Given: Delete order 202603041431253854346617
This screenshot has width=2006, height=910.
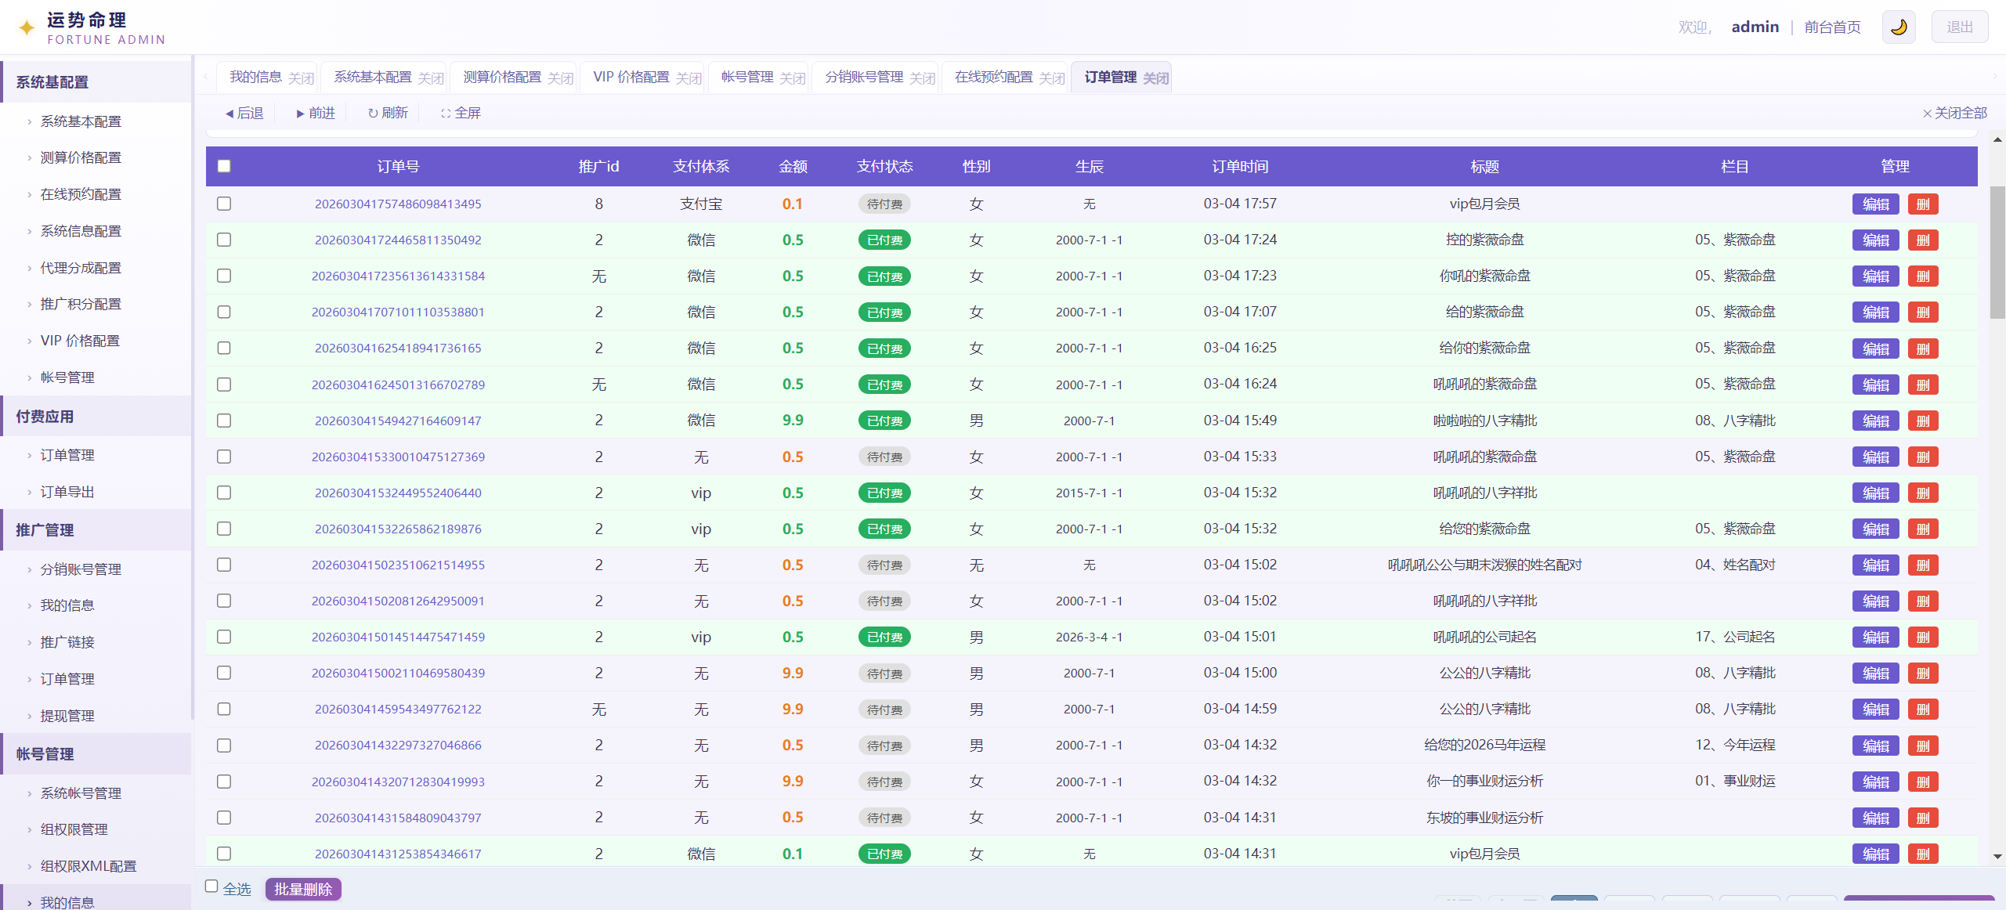Looking at the screenshot, I should pos(1923,854).
